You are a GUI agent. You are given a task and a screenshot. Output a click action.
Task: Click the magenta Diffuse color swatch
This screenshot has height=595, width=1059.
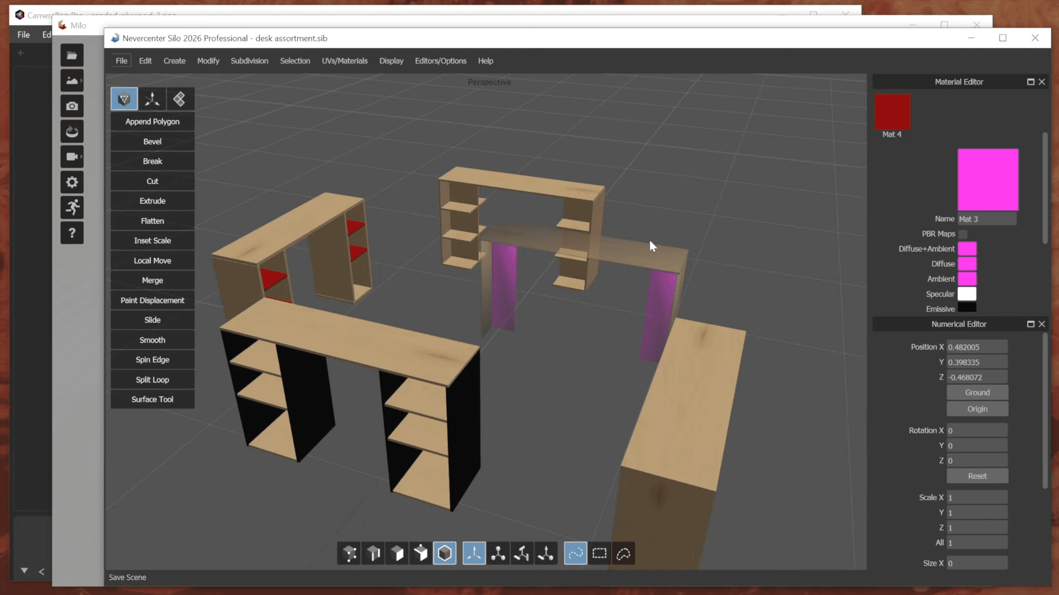pos(969,263)
